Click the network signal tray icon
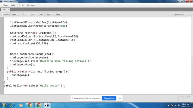 (176, 105)
